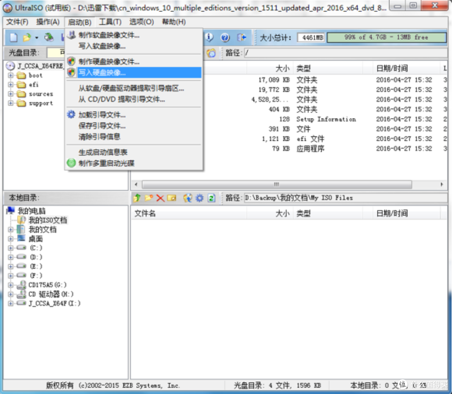Click the explorer globe icon in the local toolbar
Image resolution: width=452 pixels, height=394 pixels.
point(187,198)
